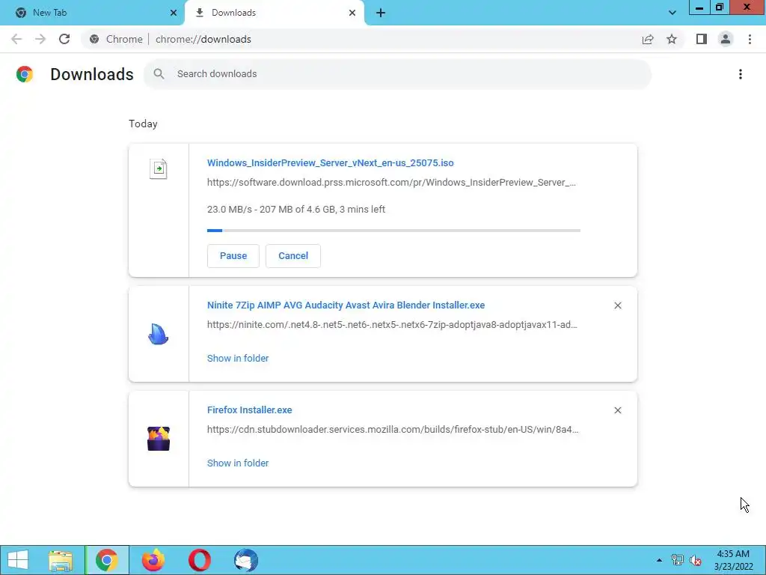Click the Chrome taskbar icon
Image resolution: width=766 pixels, height=575 pixels.
tap(107, 560)
